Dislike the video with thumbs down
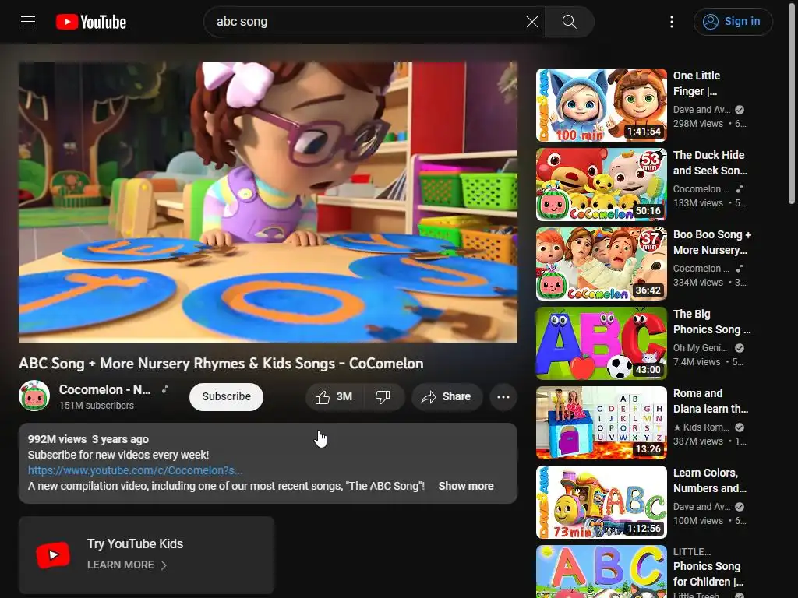 click(383, 396)
